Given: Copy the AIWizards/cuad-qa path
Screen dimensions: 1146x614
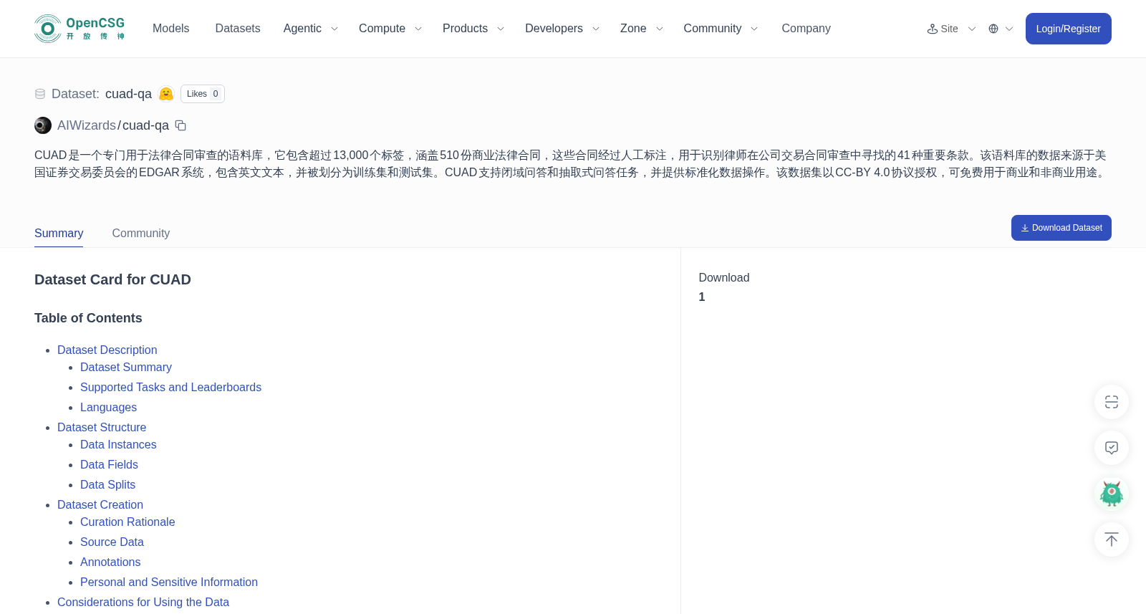Looking at the screenshot, I should [x=180, y=125].
